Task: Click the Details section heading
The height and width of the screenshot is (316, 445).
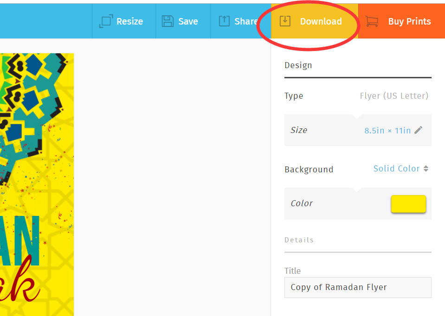Action: tap(299, 240)
